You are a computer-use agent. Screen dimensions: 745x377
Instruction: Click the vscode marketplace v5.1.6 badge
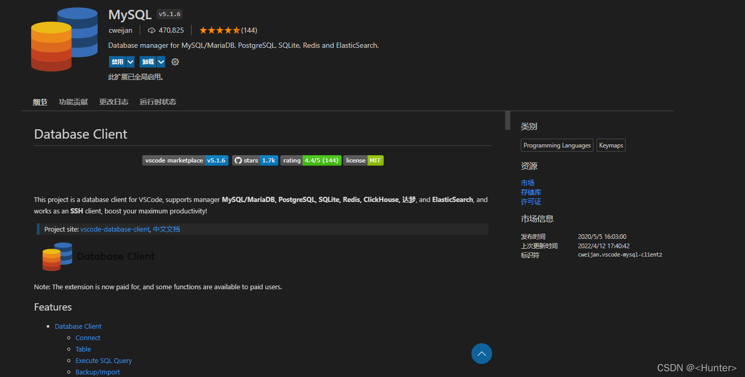click(185, 160)
